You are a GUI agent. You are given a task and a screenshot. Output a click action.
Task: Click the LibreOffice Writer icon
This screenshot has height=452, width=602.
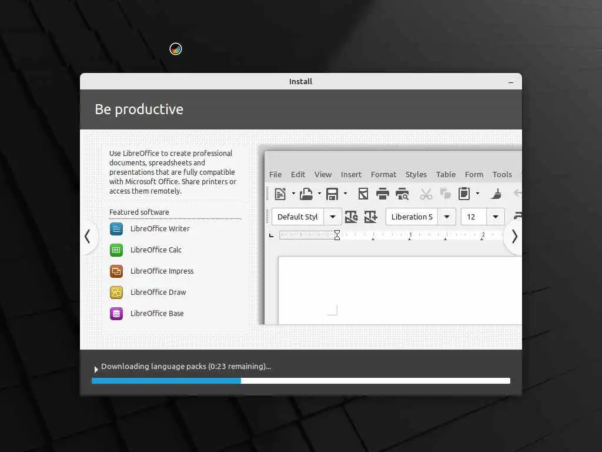[x=116, y=229]
